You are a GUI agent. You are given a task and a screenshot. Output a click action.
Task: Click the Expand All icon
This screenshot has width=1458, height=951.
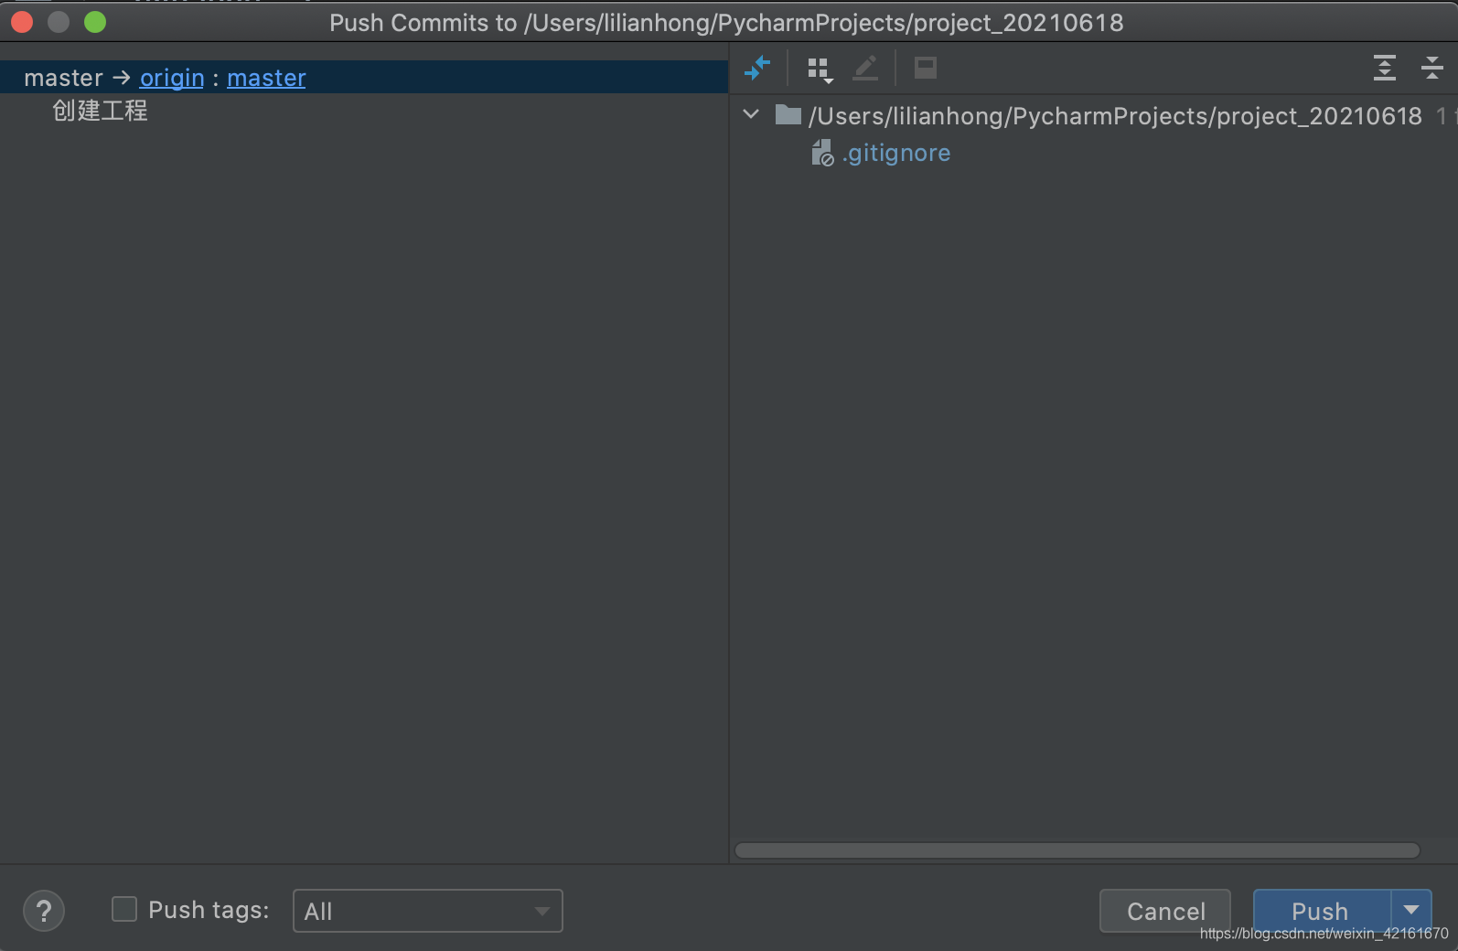point(1385,68)
